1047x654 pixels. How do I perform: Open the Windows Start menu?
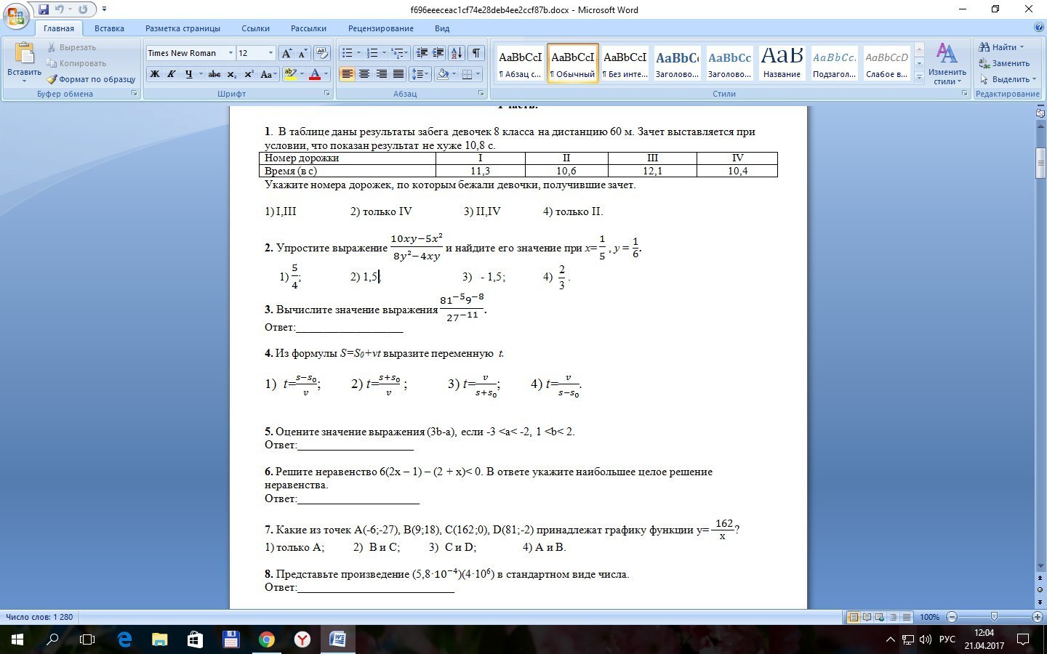17,639
